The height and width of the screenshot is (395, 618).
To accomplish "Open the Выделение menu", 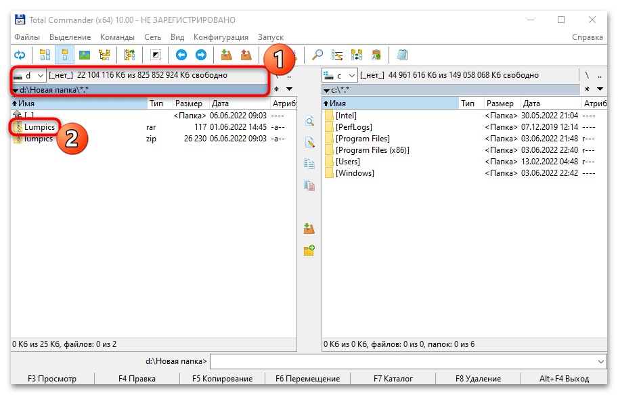I will coord(70,37).
